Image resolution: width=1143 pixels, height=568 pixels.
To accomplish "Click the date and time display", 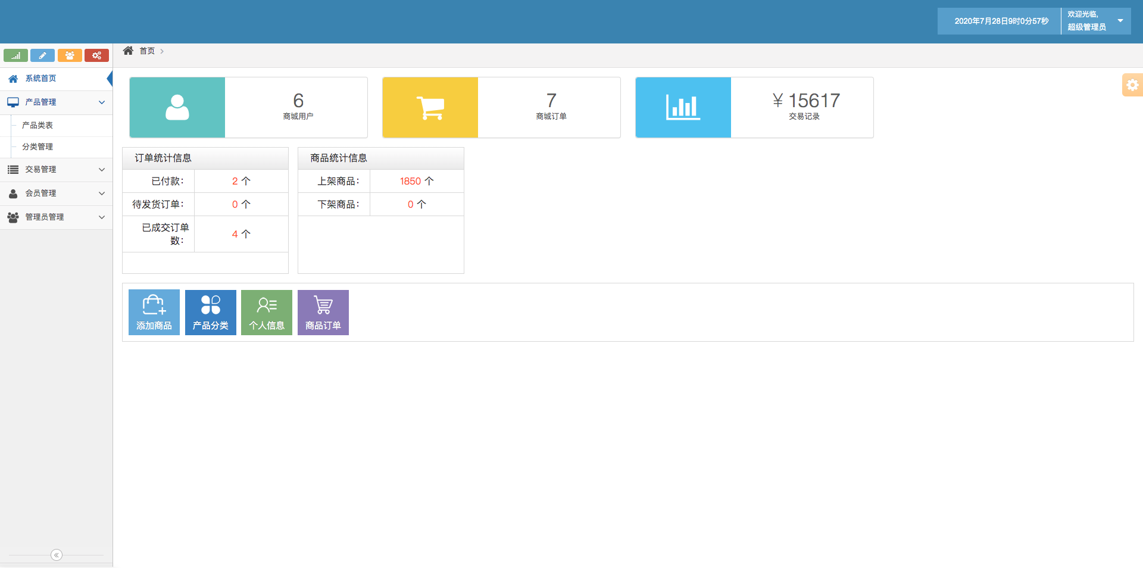I will (1001, 21).
